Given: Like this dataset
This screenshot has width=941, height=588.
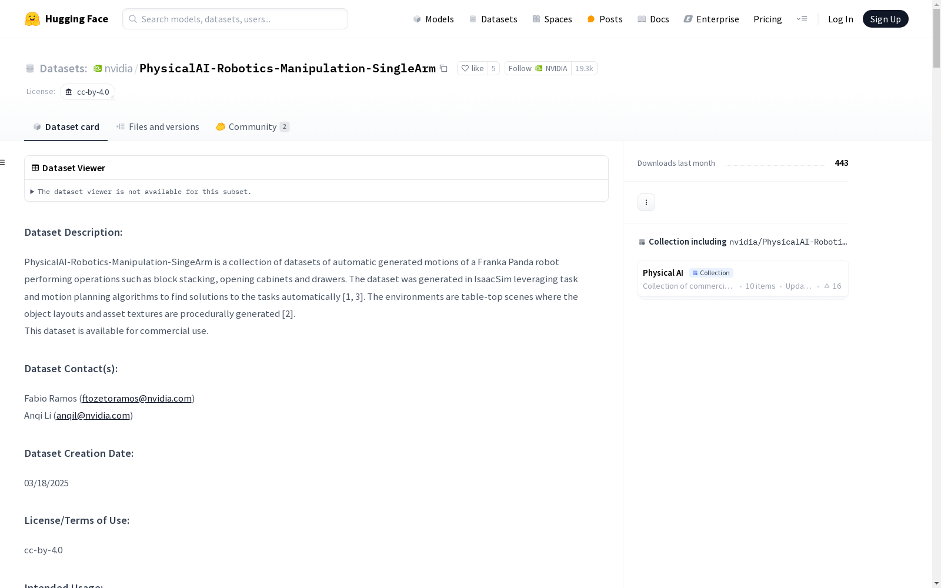Looking at the screenshot, I should [x=473, y=68].
